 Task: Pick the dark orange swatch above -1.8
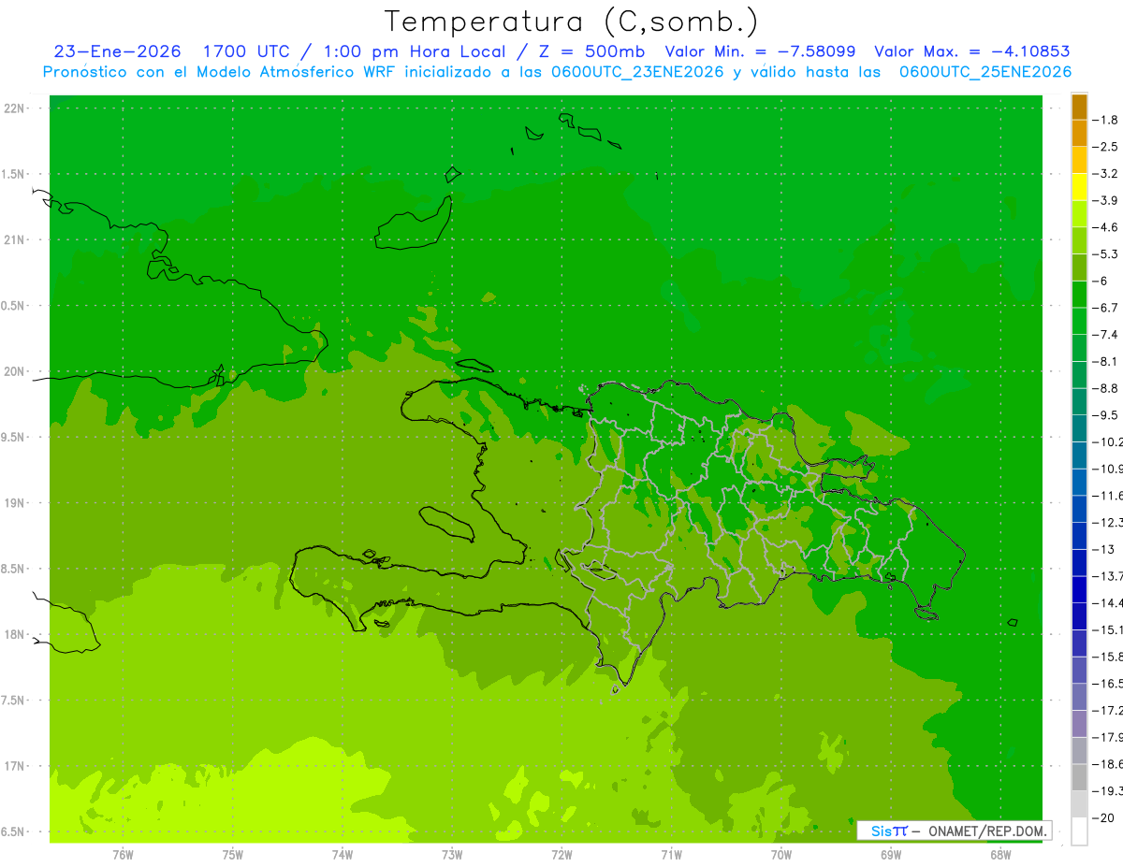tap(1079, 107)
